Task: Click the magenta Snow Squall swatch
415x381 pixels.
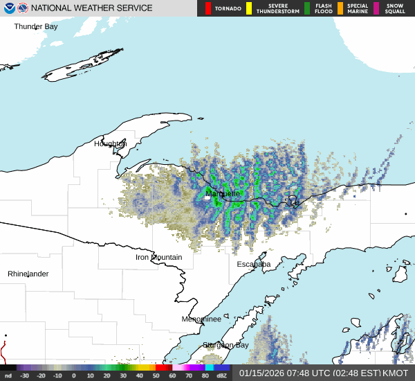Action: click(376, 8)
